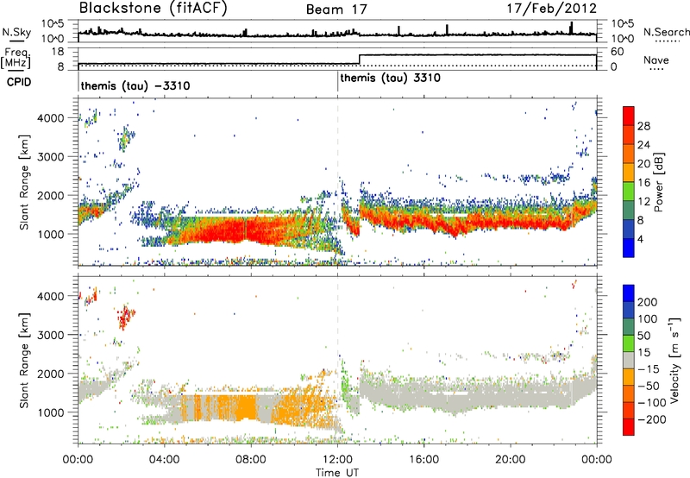The image size is (690, 478).
Task: Click the dashed CPID change line in power panel
Action: pyautogui.click(x=337, y=181)
